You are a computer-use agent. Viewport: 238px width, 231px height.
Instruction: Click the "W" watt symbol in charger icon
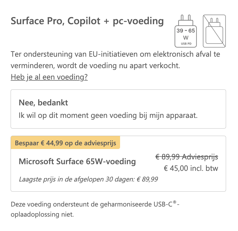tap(186, 38)
